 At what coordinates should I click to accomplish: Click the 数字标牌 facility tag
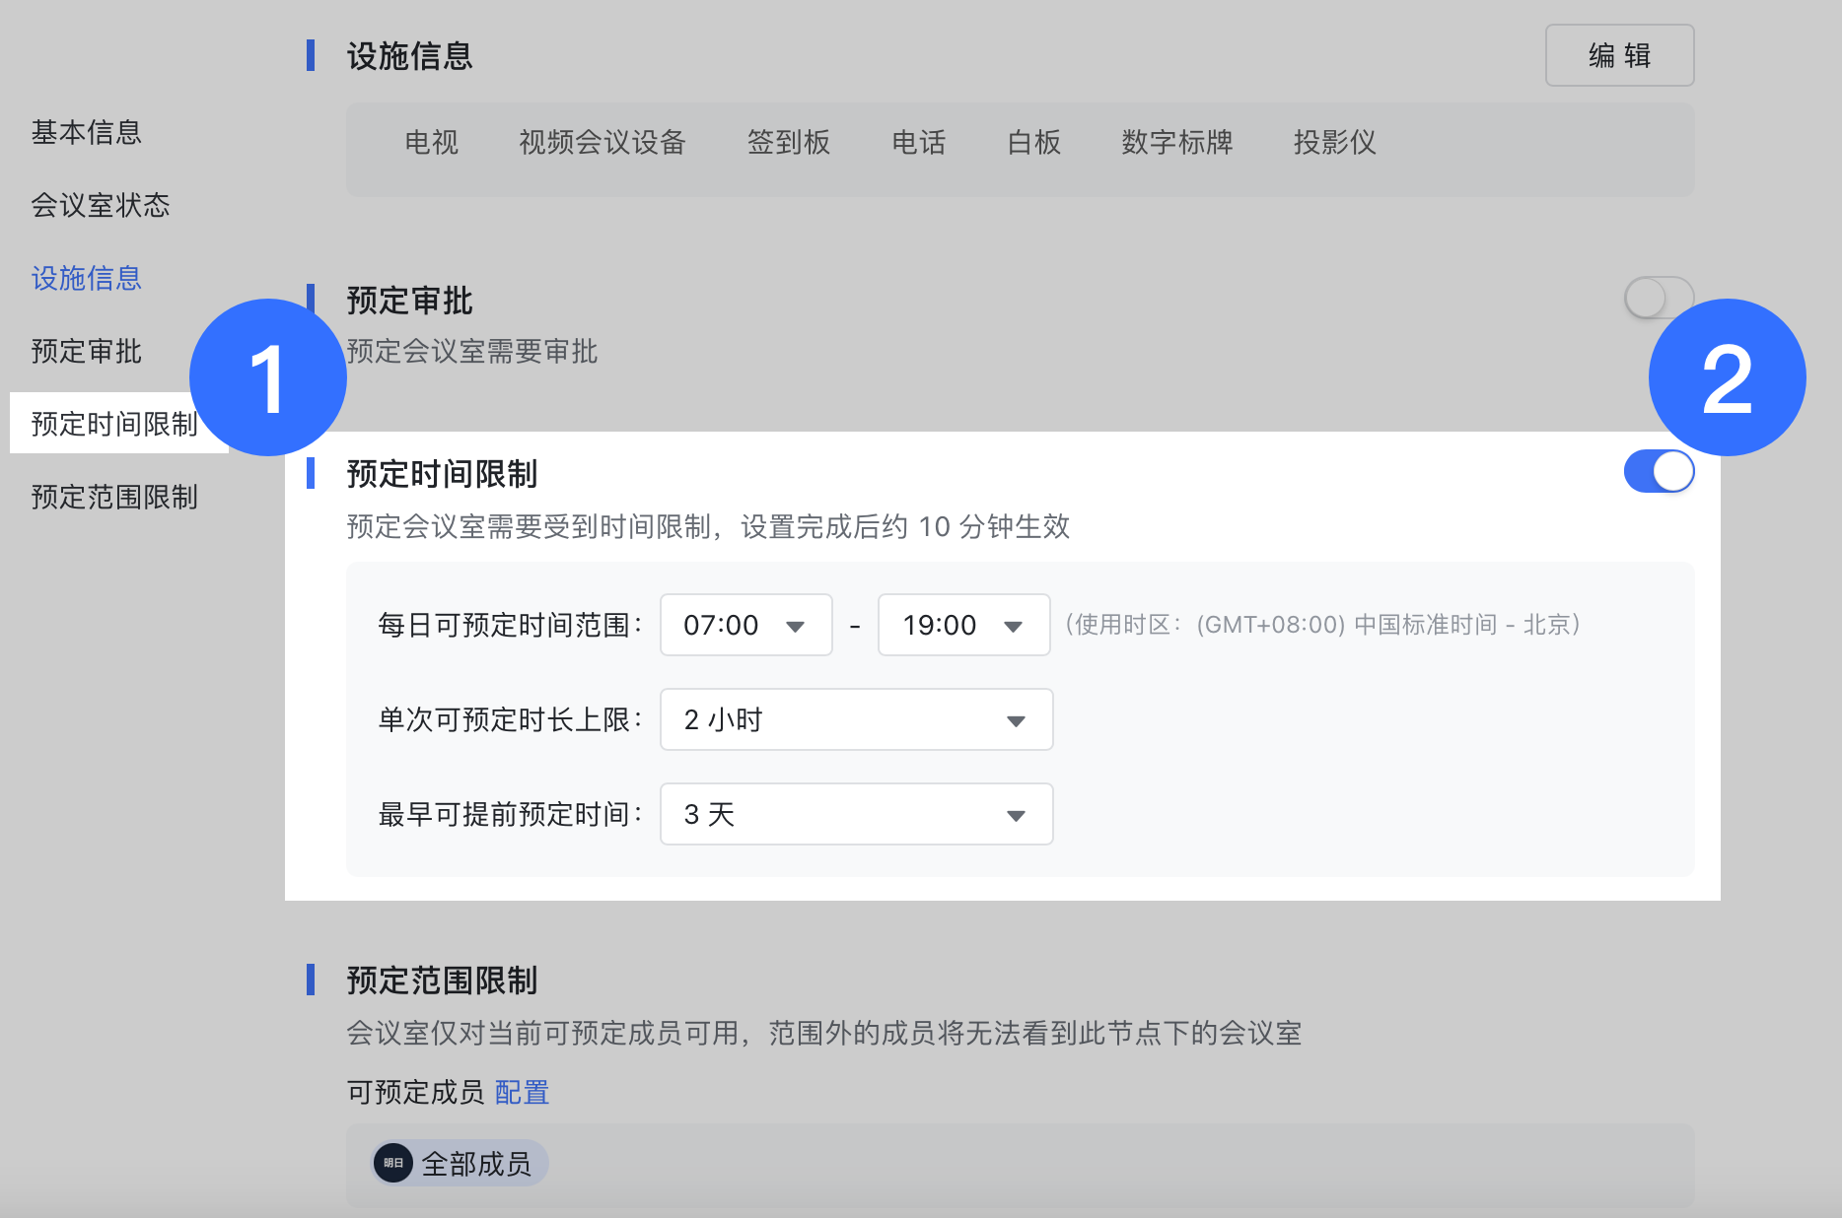point(1176,143)
